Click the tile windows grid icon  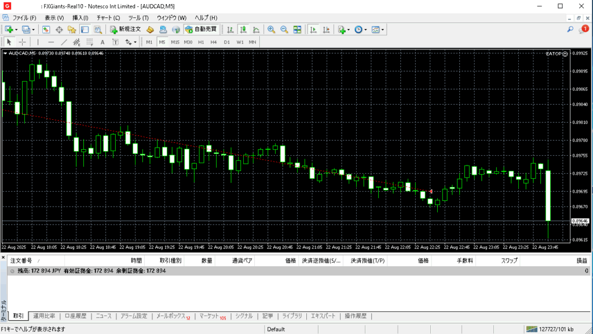pos(297,30)
